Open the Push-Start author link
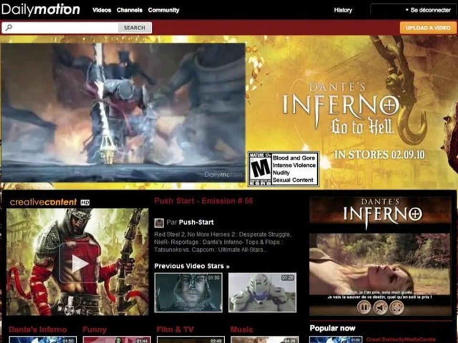This screenshot has width=458, height=343. coord(196,222)
